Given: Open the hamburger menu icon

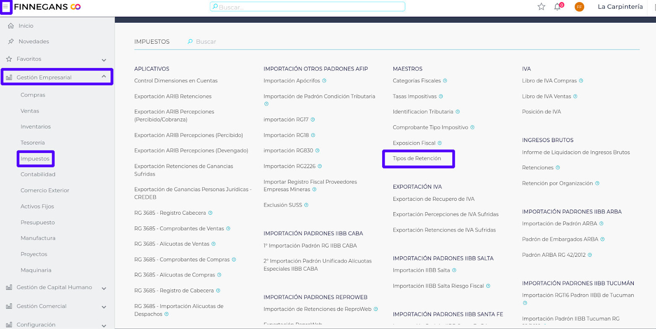Looking at the screenshot, I should 6,7.
